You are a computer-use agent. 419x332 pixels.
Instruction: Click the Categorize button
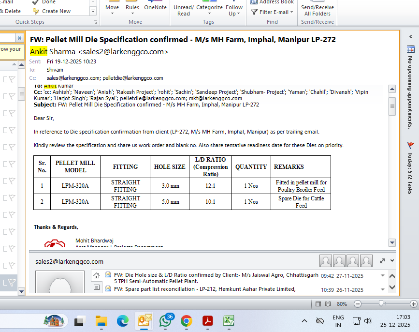209,9
